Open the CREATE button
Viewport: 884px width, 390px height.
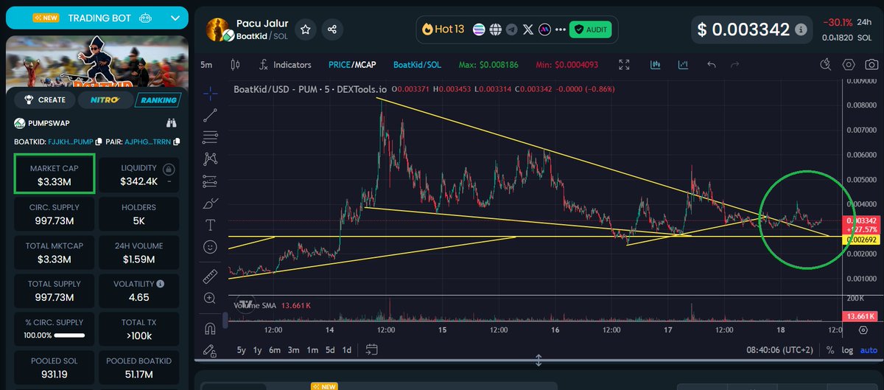[45, 100]
